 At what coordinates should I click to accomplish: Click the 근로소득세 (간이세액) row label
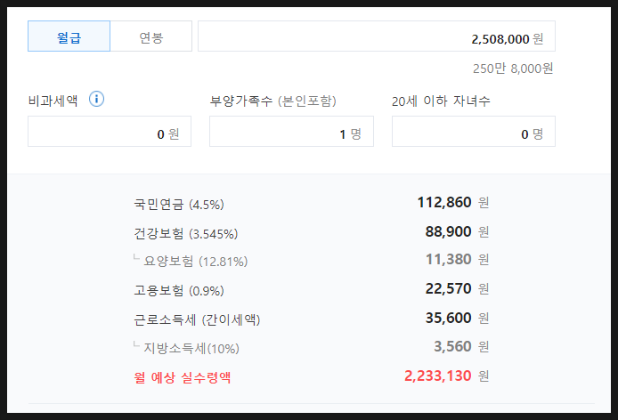[x=197, y=319]
